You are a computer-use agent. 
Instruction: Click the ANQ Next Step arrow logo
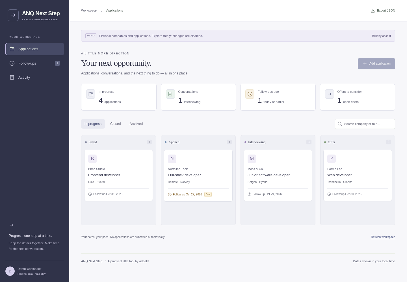(x=13, y=15)
